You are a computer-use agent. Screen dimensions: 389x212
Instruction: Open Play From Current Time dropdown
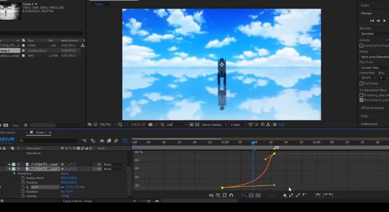coord(374,68)
